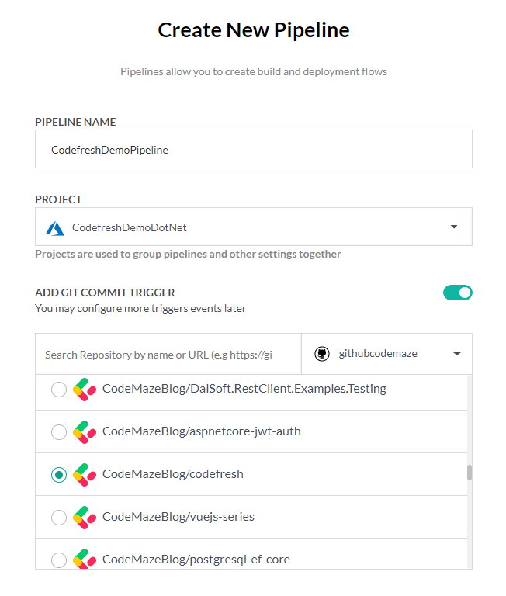Click the repo icon for postgresql-ef-core
The width and height of the screenshot is (506, 596).
(85, 559)
